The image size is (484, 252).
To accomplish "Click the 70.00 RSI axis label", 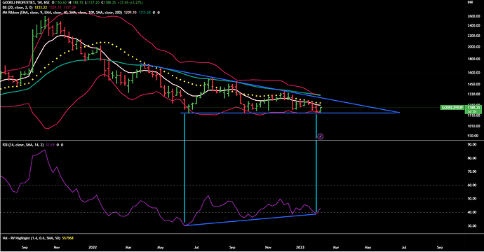I will (472, 171).
